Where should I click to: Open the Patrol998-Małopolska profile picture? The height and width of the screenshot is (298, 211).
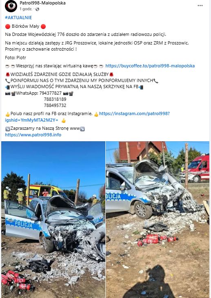coord(11,6)
